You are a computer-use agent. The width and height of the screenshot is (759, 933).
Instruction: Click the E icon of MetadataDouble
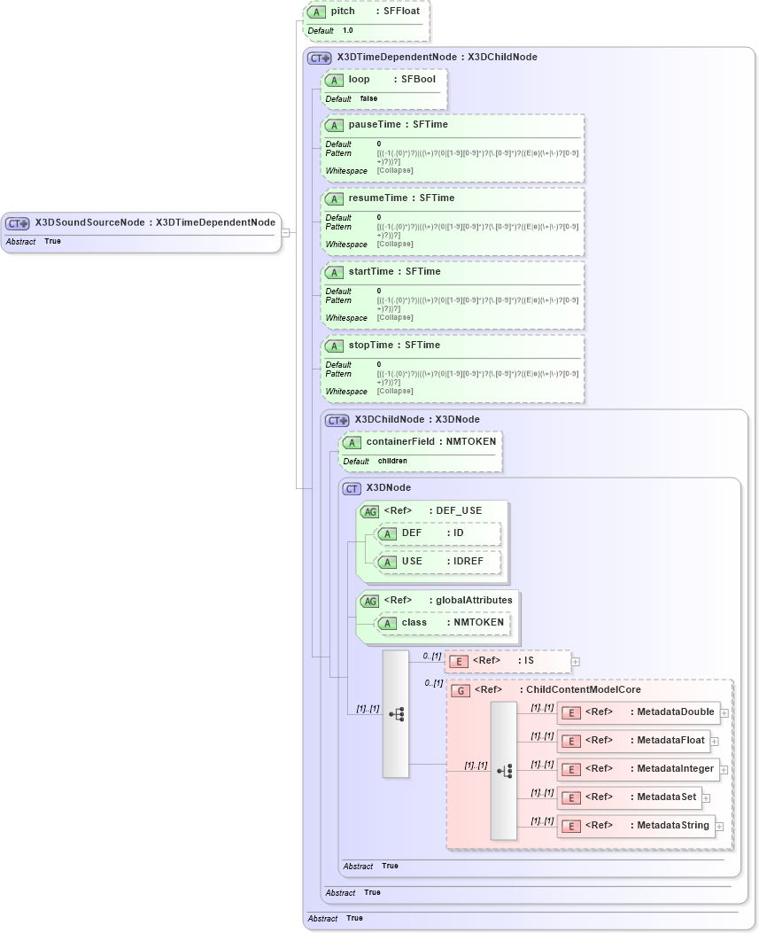571,713
